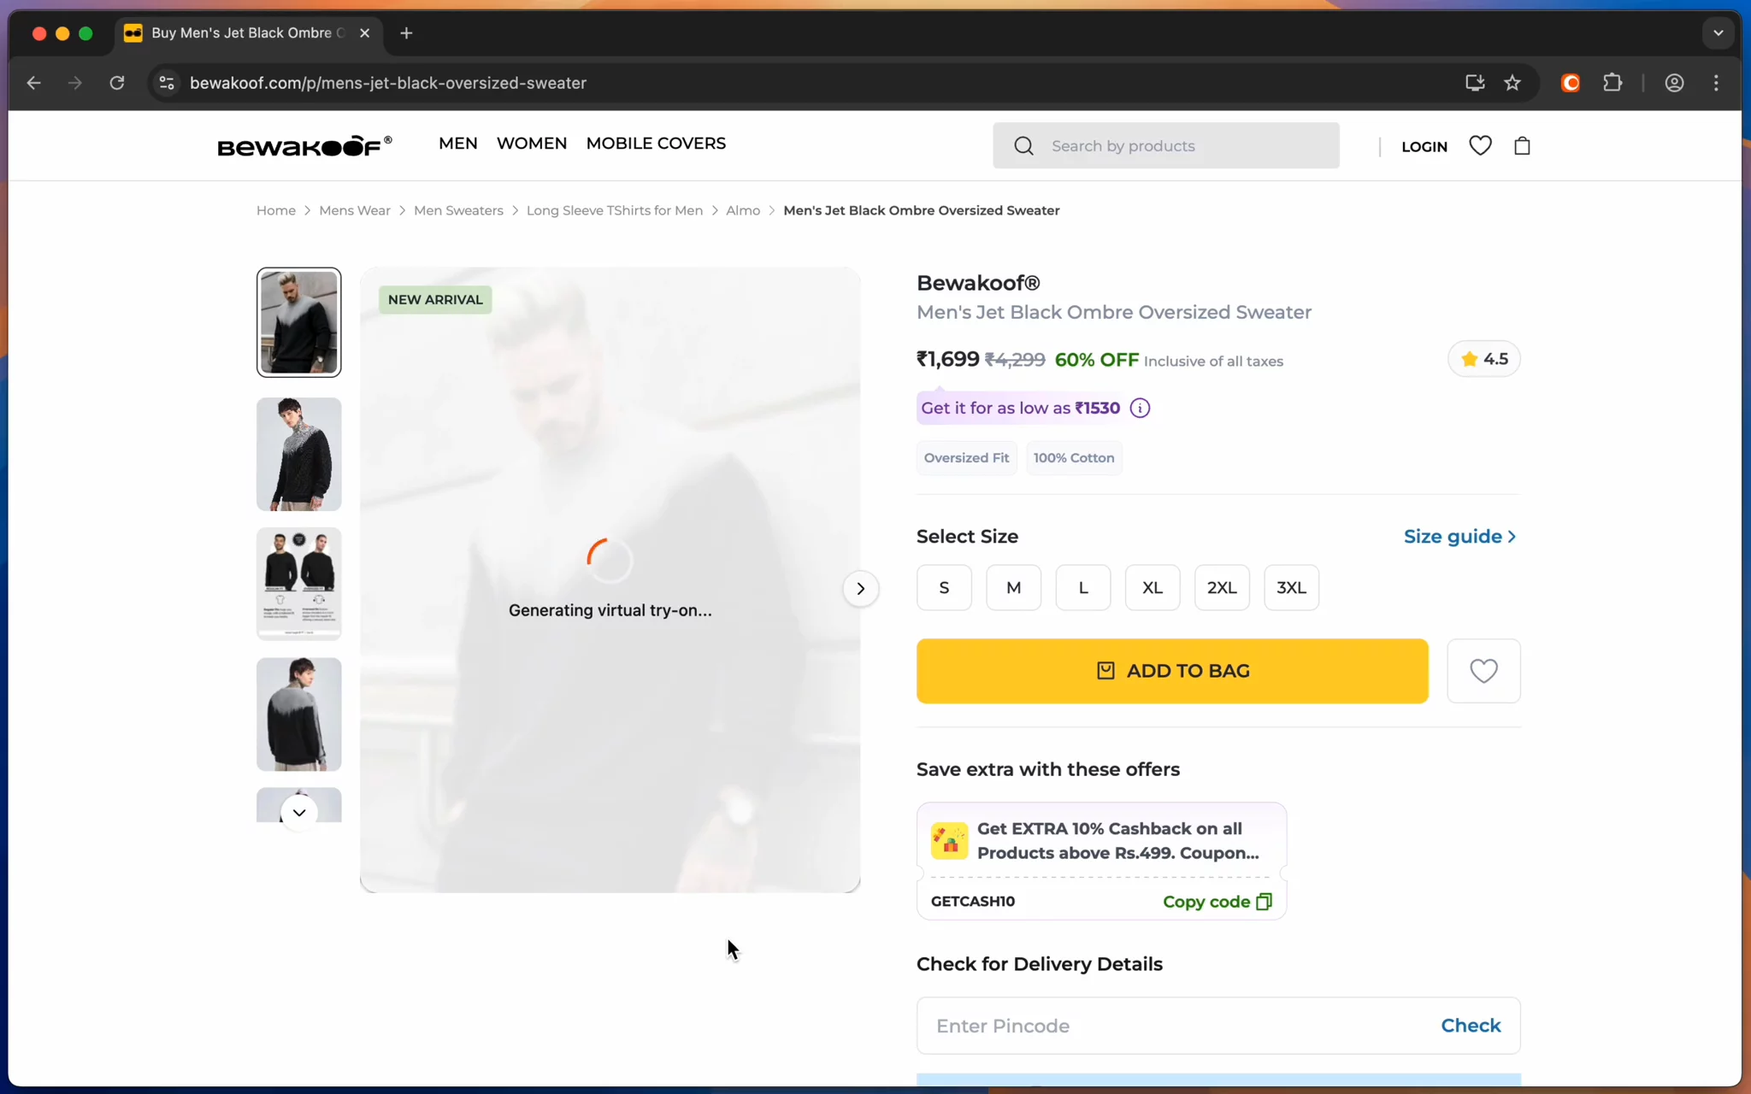Click the search magnifier icon
This screenshot has height=1094, width=1751.
pos(1023,145)
